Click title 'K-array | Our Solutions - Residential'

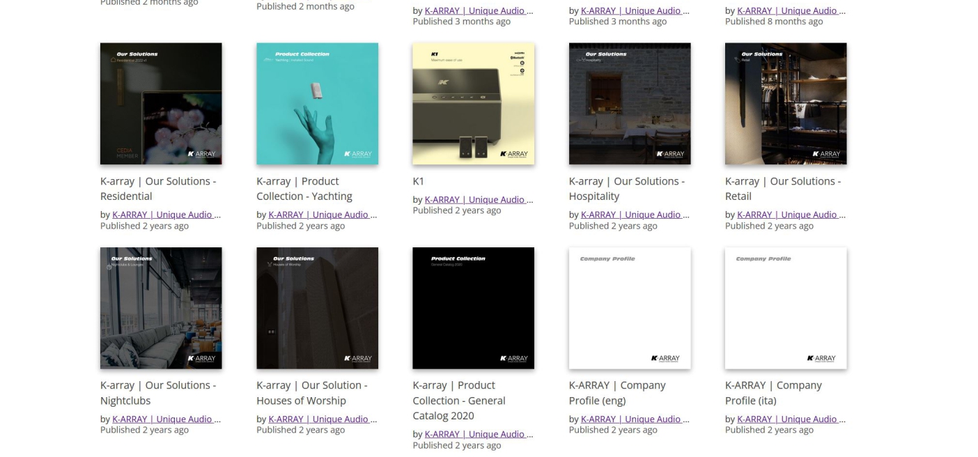158,189
